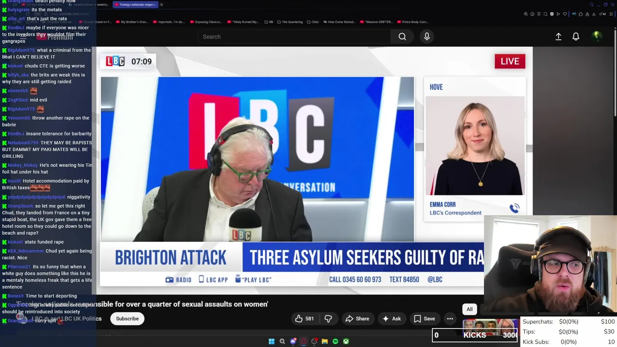Image resolution: width=617 pixels, height=347 pixels.
Task: Click the emoji face toolbar icon
Action: [532, 14]
